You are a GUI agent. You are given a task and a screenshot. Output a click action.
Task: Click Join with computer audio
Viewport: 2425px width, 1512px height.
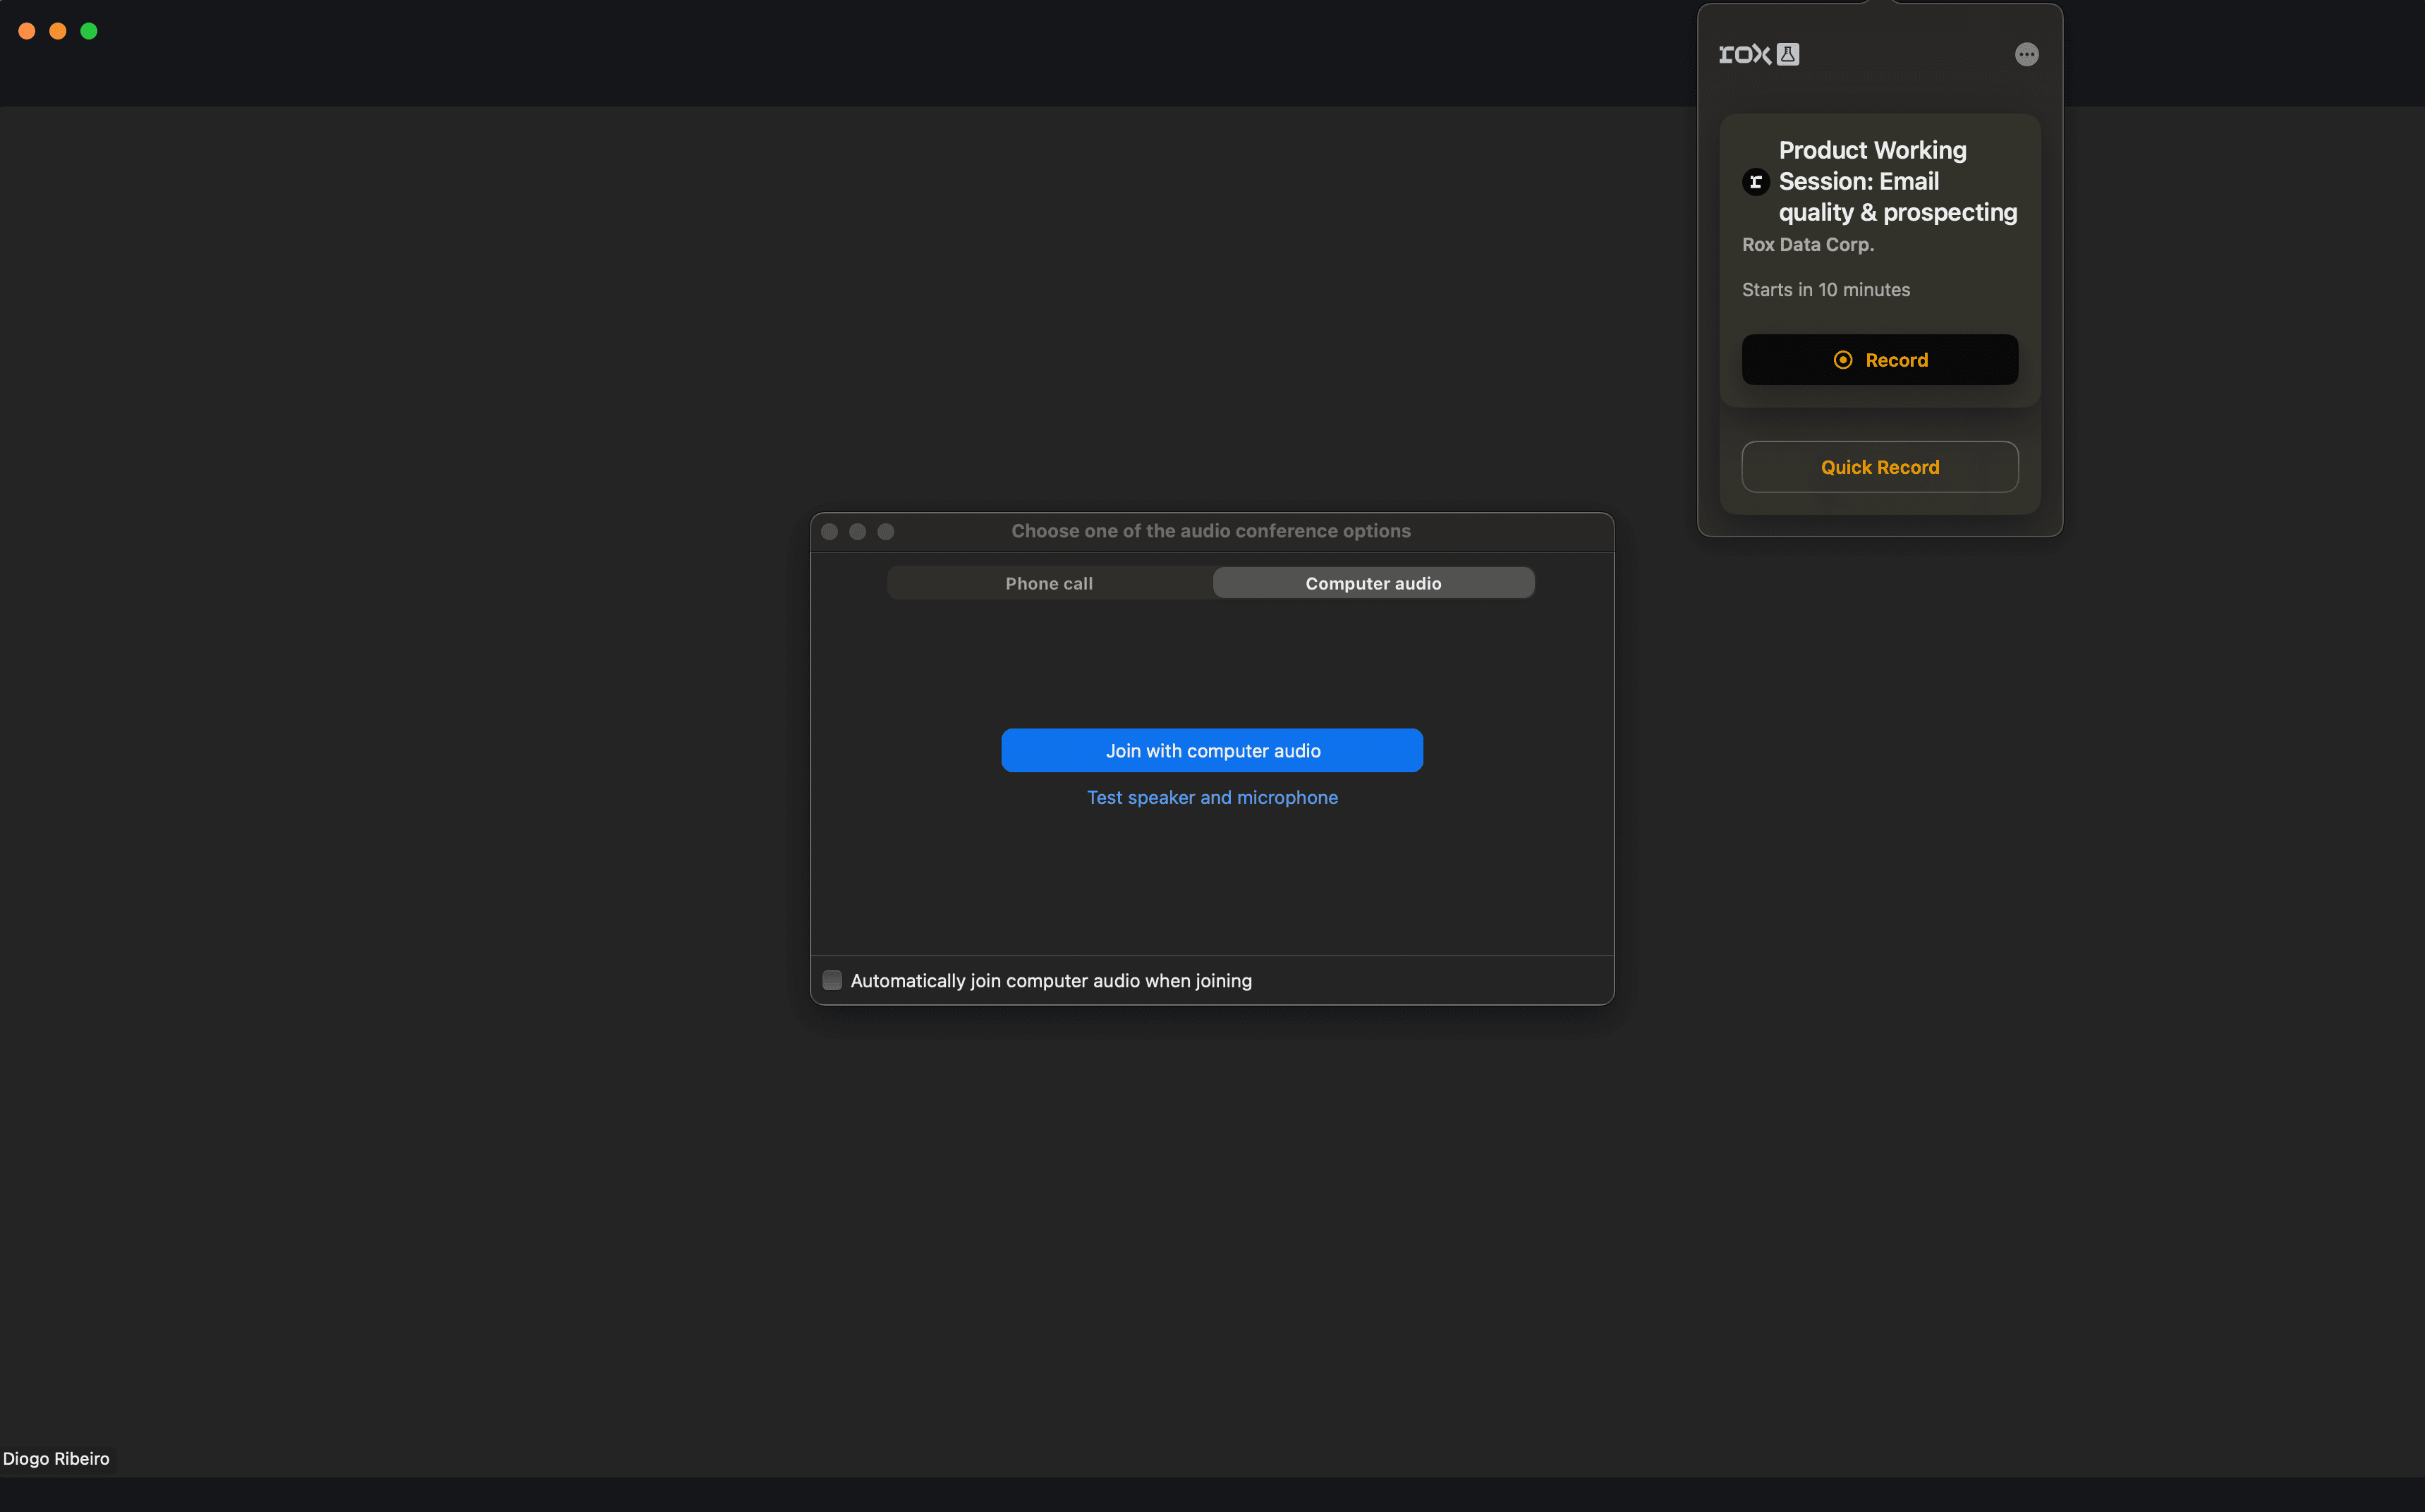pos(1212,751)
